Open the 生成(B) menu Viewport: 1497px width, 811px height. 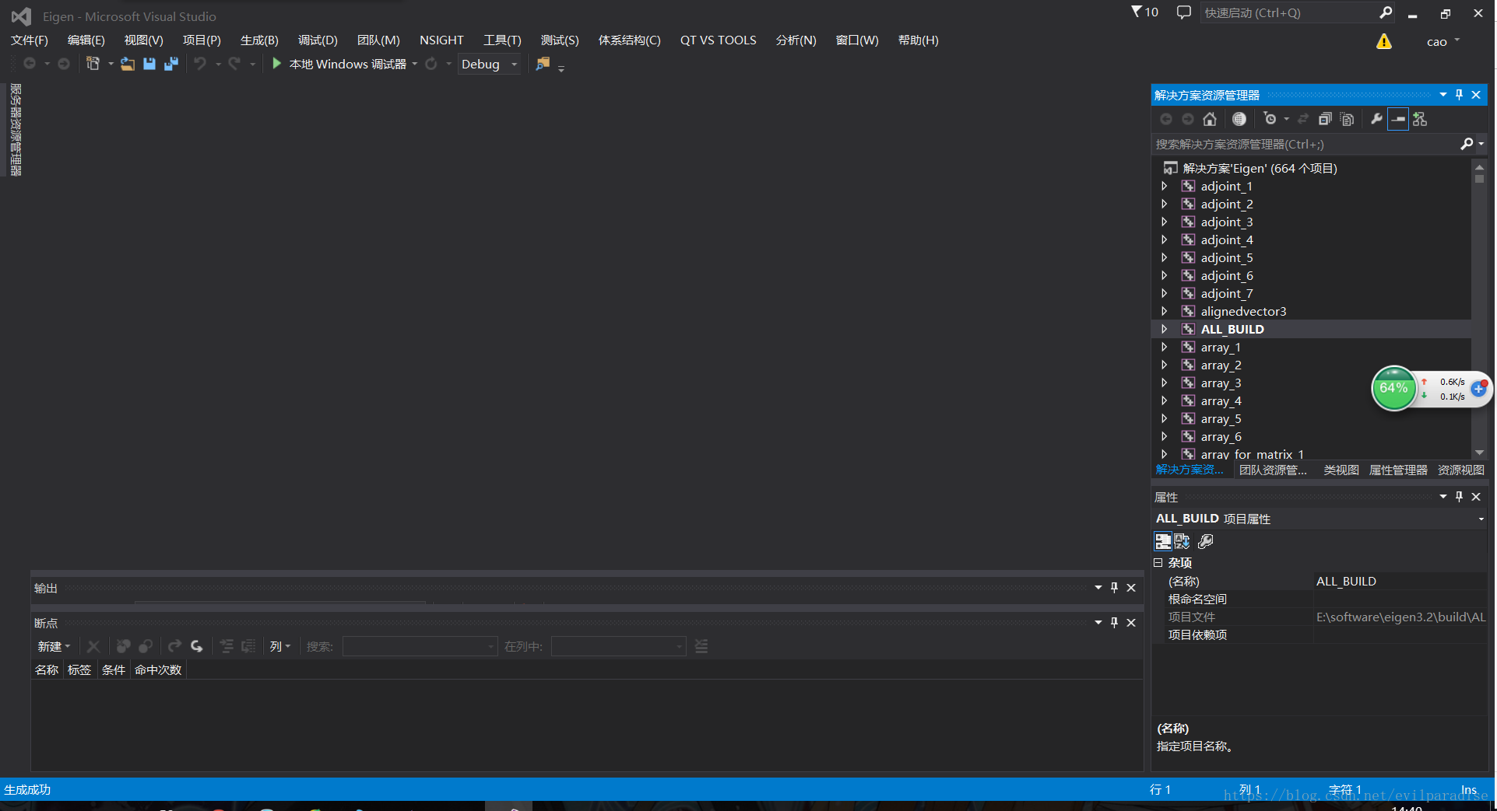point(259,40)
